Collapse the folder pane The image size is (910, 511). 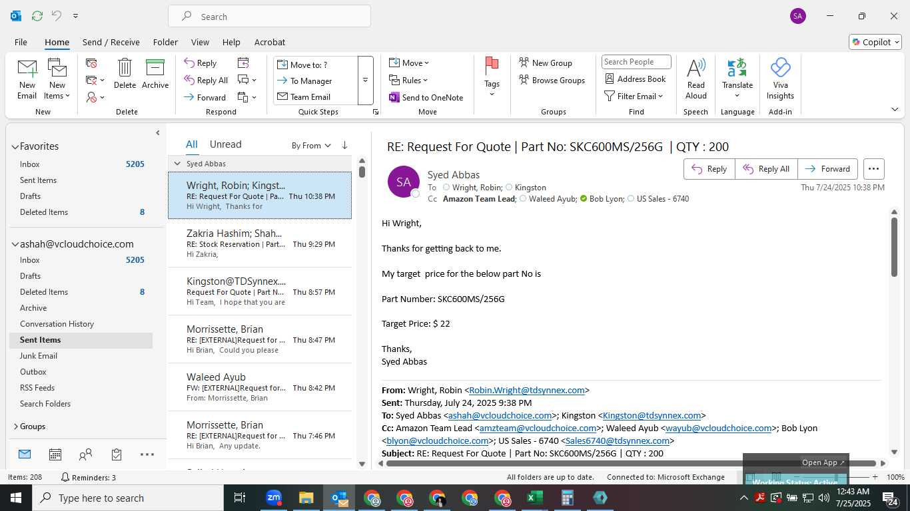[x=158, y=133]
